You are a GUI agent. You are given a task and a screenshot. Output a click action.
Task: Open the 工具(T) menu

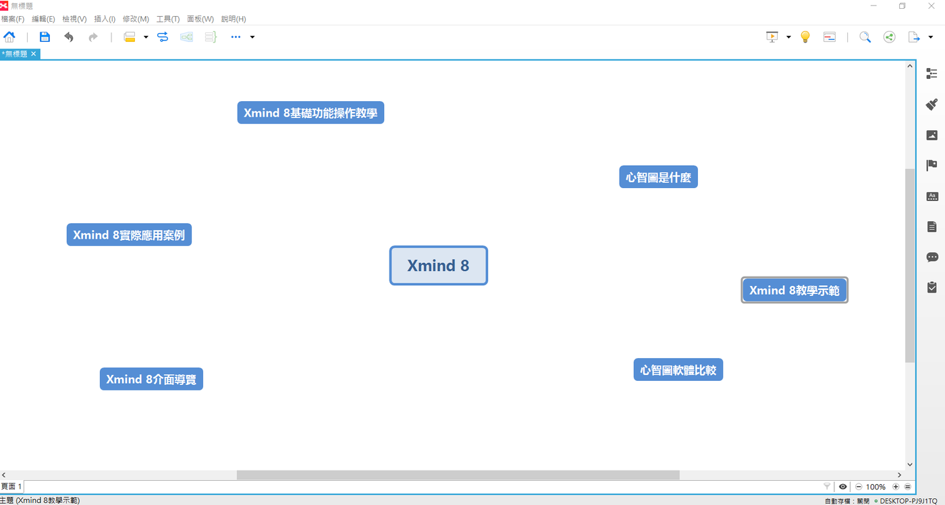click(168, 19)
